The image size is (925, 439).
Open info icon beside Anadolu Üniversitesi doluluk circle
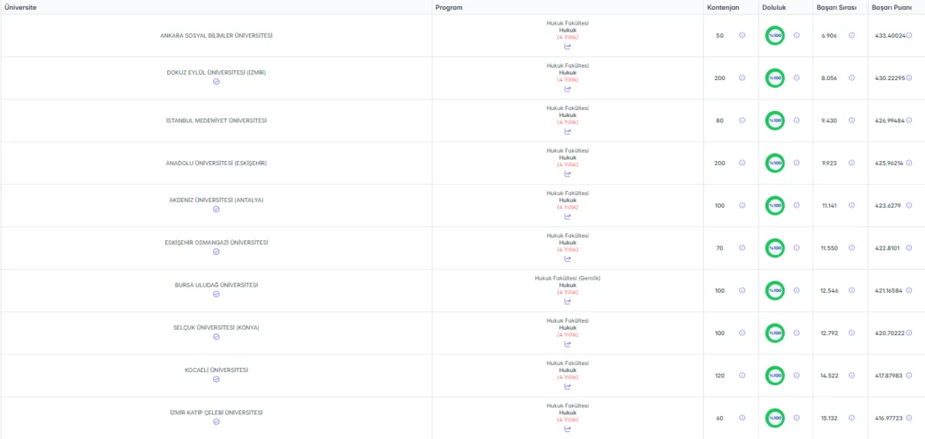[x=796, y=163]
